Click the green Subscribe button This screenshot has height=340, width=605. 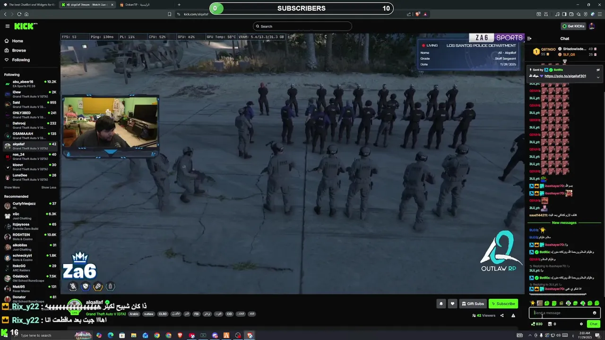click(x=503, y=304)
